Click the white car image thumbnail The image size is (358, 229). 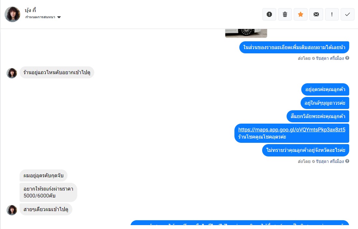pyautogui.click(x=246, y=33)
